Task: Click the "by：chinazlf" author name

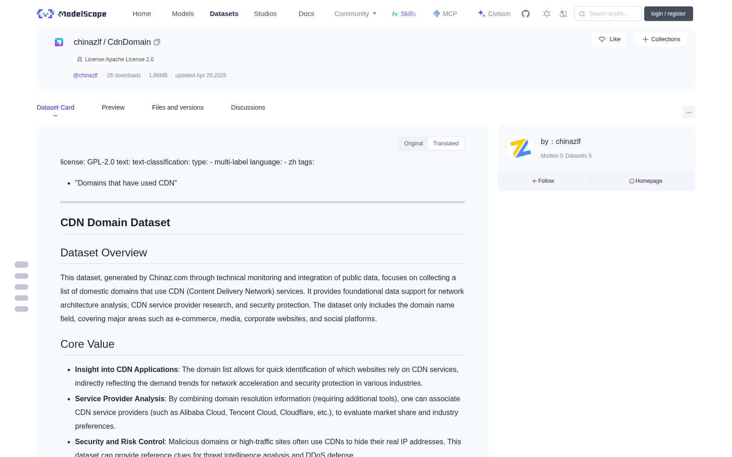Action: pos(561,142)
